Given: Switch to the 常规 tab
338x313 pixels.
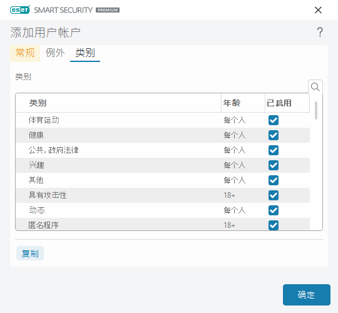Looking at the screenshot, I should pyautogui.click(x=25, y=53).
